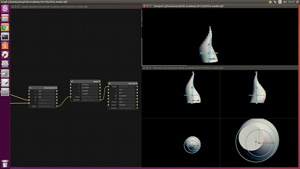The image size is (300, 169).
Task: Click the red axis handle in bottom-right view
Action: (x=273, y=143)
